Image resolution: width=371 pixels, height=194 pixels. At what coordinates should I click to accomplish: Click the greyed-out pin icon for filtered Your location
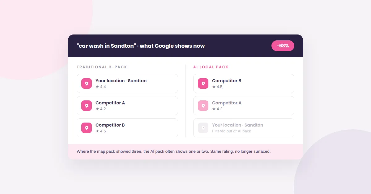tap(203, 128)
